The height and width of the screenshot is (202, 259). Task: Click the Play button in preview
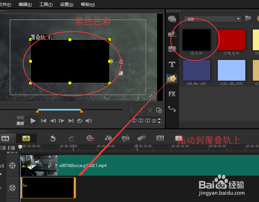coord(33,121)
